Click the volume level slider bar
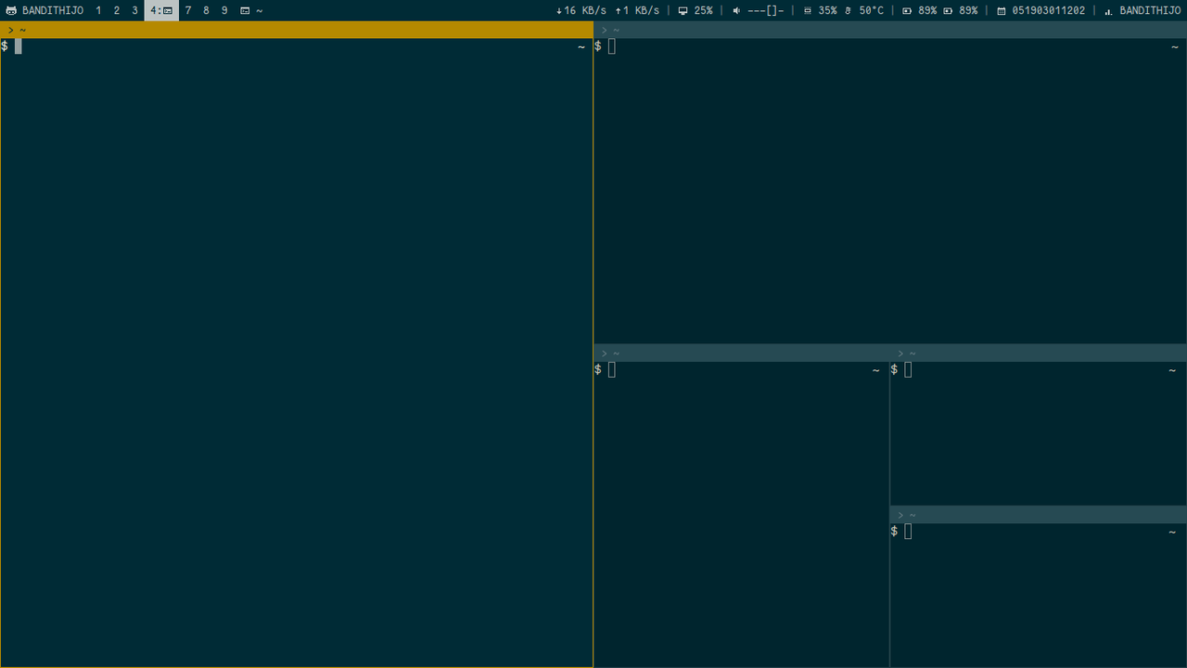Image resolution: width=1187 pixels, height=668 pixels. pyautogui.click(x=766, y=11)
